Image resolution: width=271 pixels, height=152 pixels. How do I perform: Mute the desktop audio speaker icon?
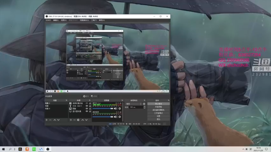coord(116,117)
